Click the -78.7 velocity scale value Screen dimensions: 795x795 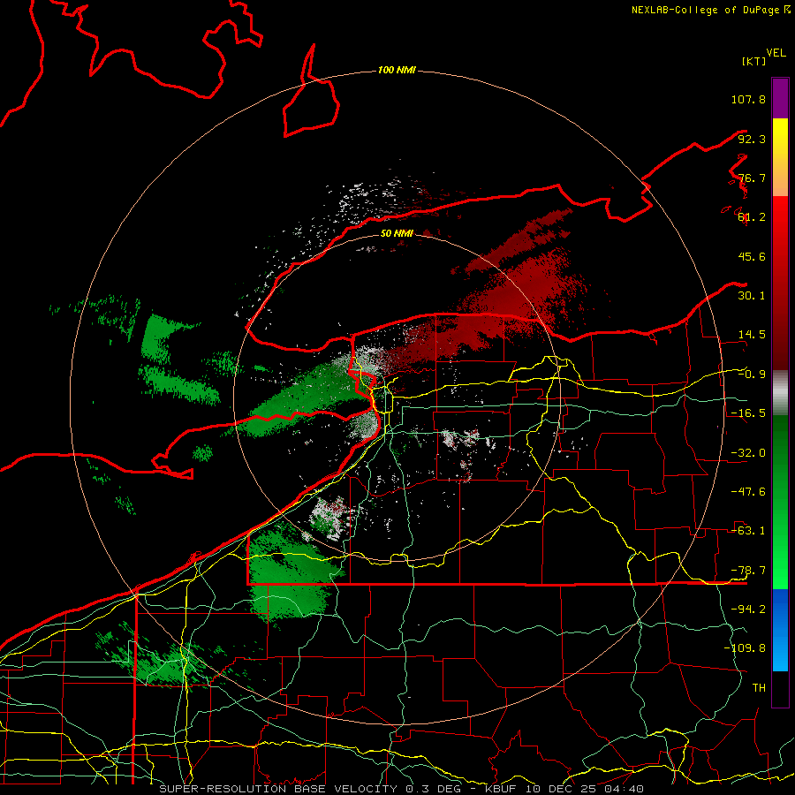tap(748, 571)
